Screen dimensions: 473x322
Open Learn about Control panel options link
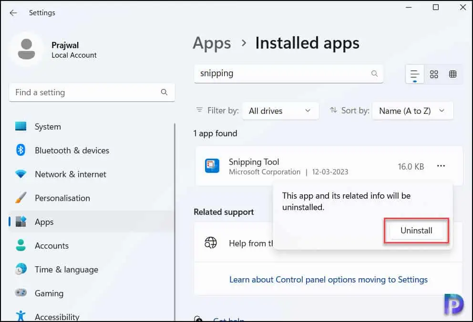328,280
